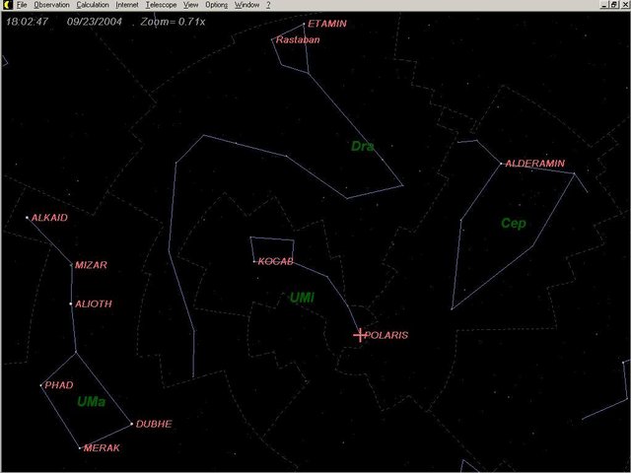Click the moon application icon in menu bar
631x473 pixels.
pyautogui.click(x=6, y=5)
